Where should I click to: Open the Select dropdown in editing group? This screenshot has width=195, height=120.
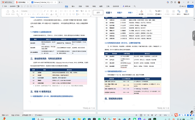(x=158, y=11)
